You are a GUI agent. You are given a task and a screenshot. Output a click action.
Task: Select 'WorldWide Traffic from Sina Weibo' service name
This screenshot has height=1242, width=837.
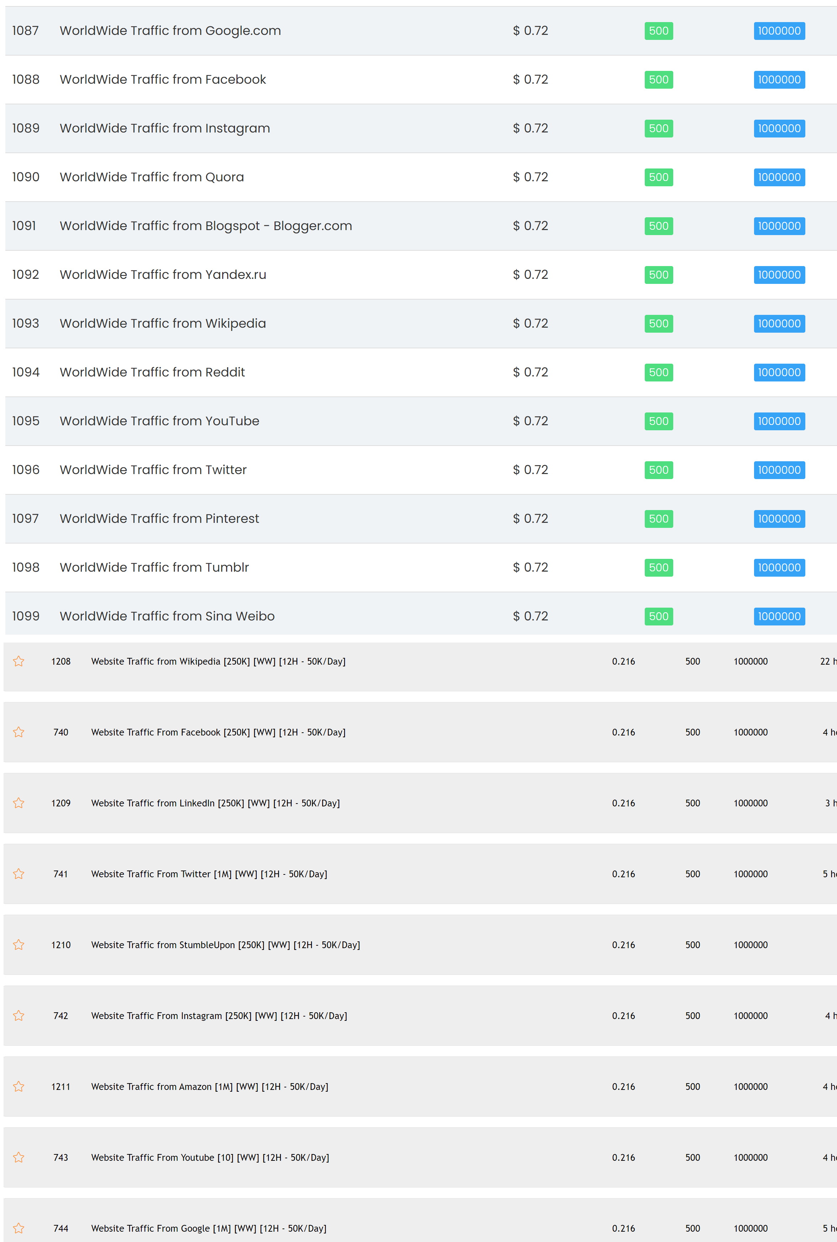[x=167, y=616]
